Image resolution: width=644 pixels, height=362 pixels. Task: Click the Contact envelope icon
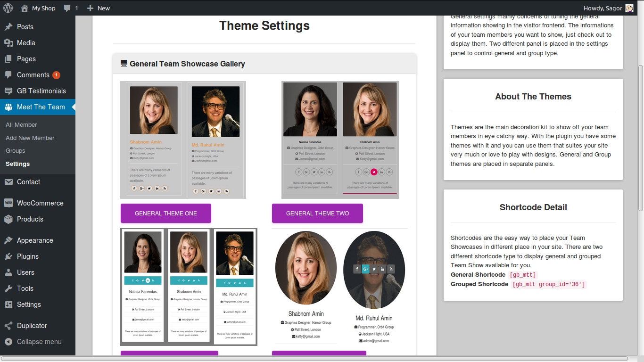coord(8,182)
